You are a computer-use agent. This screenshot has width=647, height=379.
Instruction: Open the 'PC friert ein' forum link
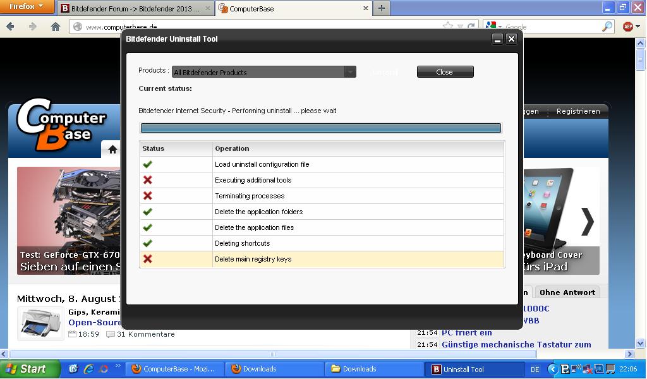click(x=467, y=333)
